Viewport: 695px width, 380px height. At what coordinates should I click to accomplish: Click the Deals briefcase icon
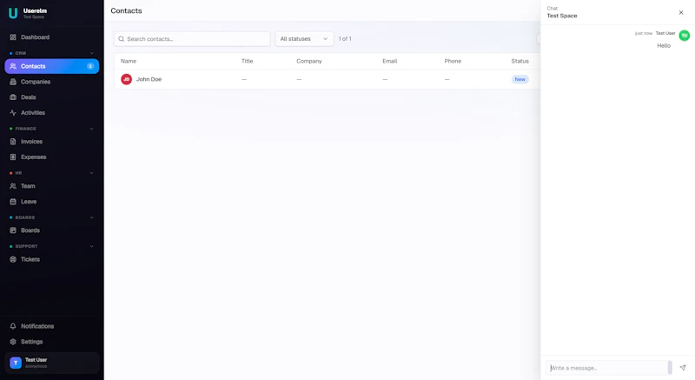13,97
